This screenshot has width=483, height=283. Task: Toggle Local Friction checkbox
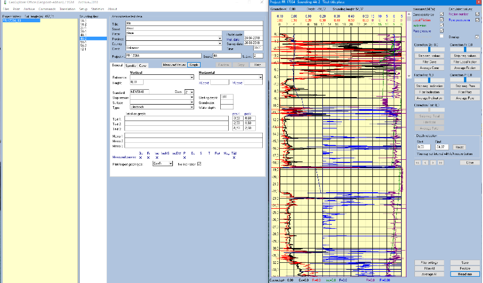click(442, 20)
